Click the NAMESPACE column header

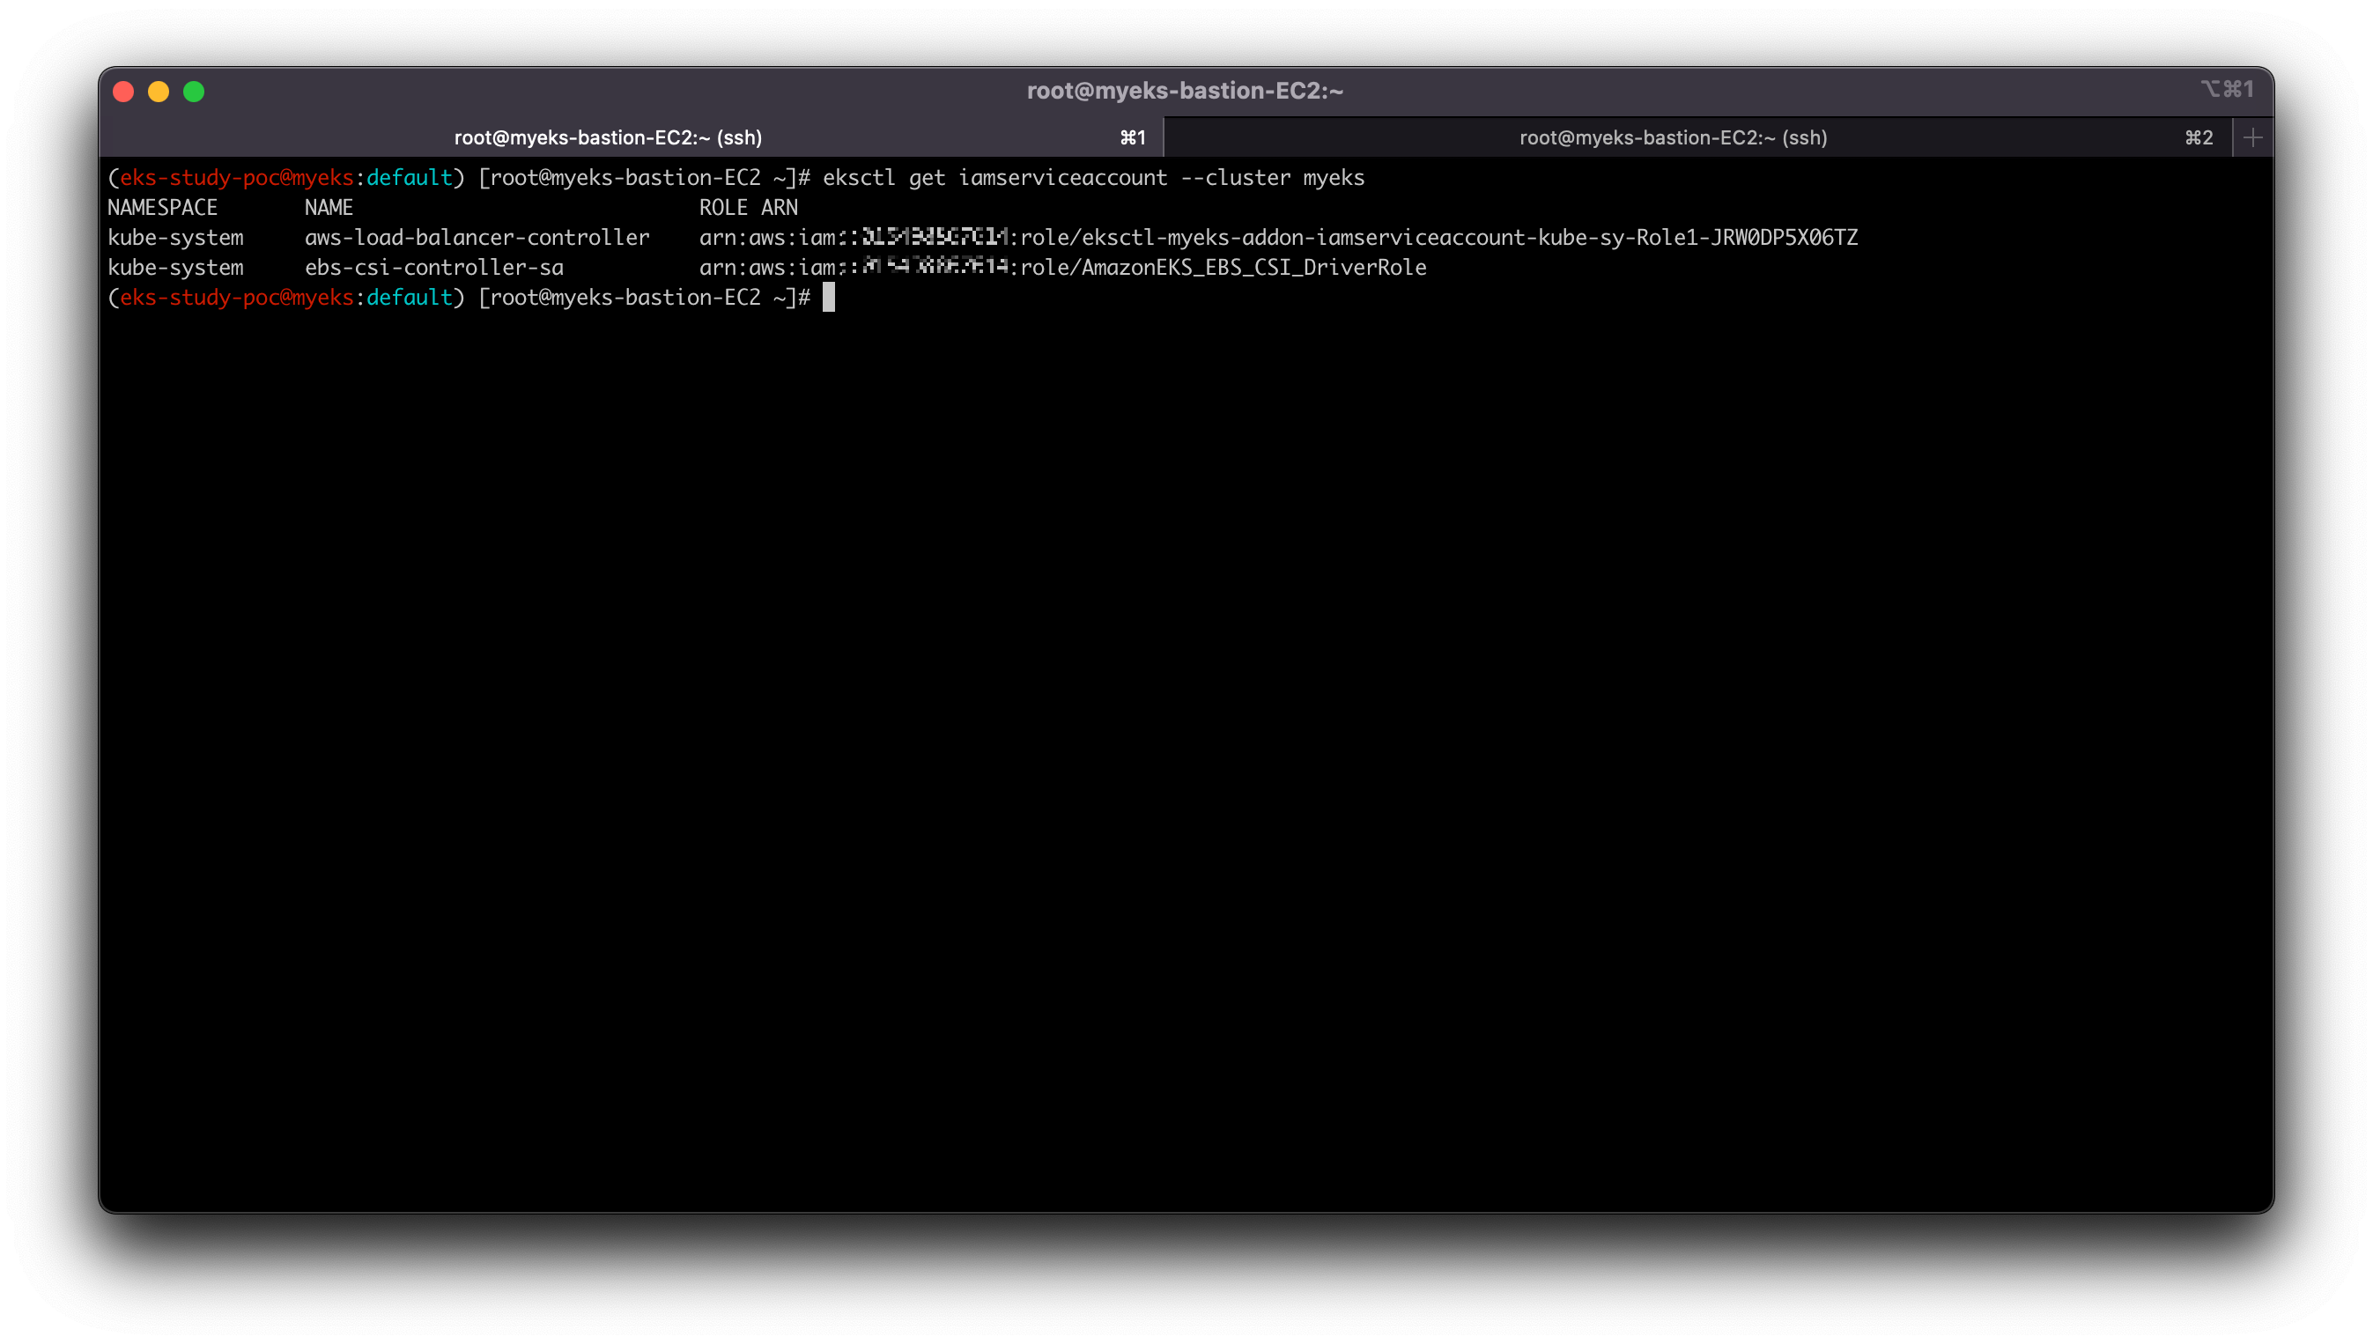(x=162, y=208)
